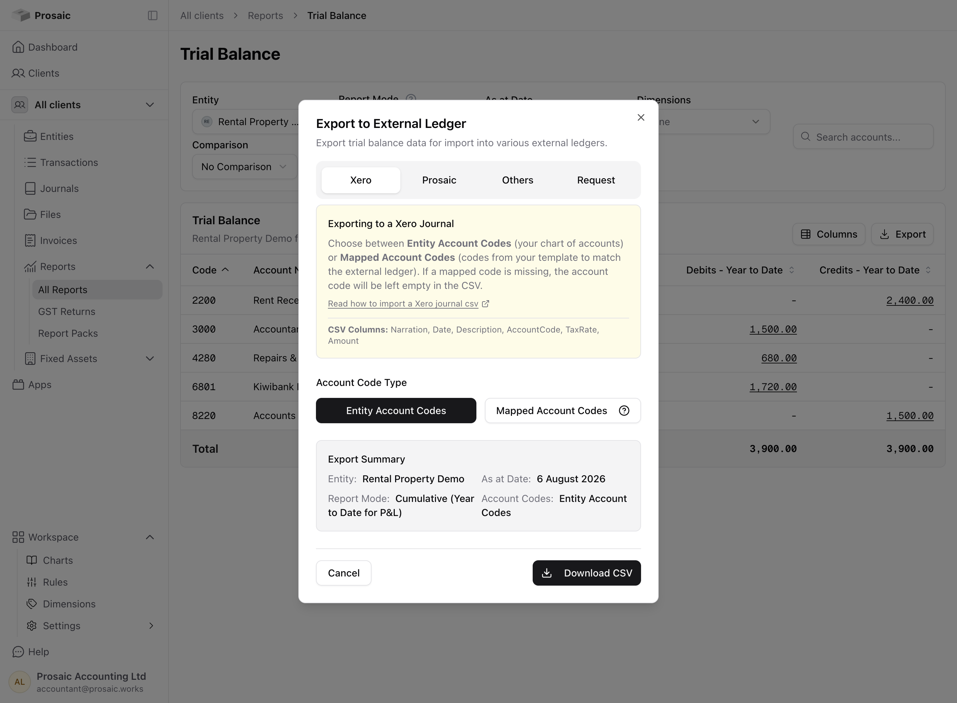
Task: Click the Help chat bubble icon
Action: [18, 652]
